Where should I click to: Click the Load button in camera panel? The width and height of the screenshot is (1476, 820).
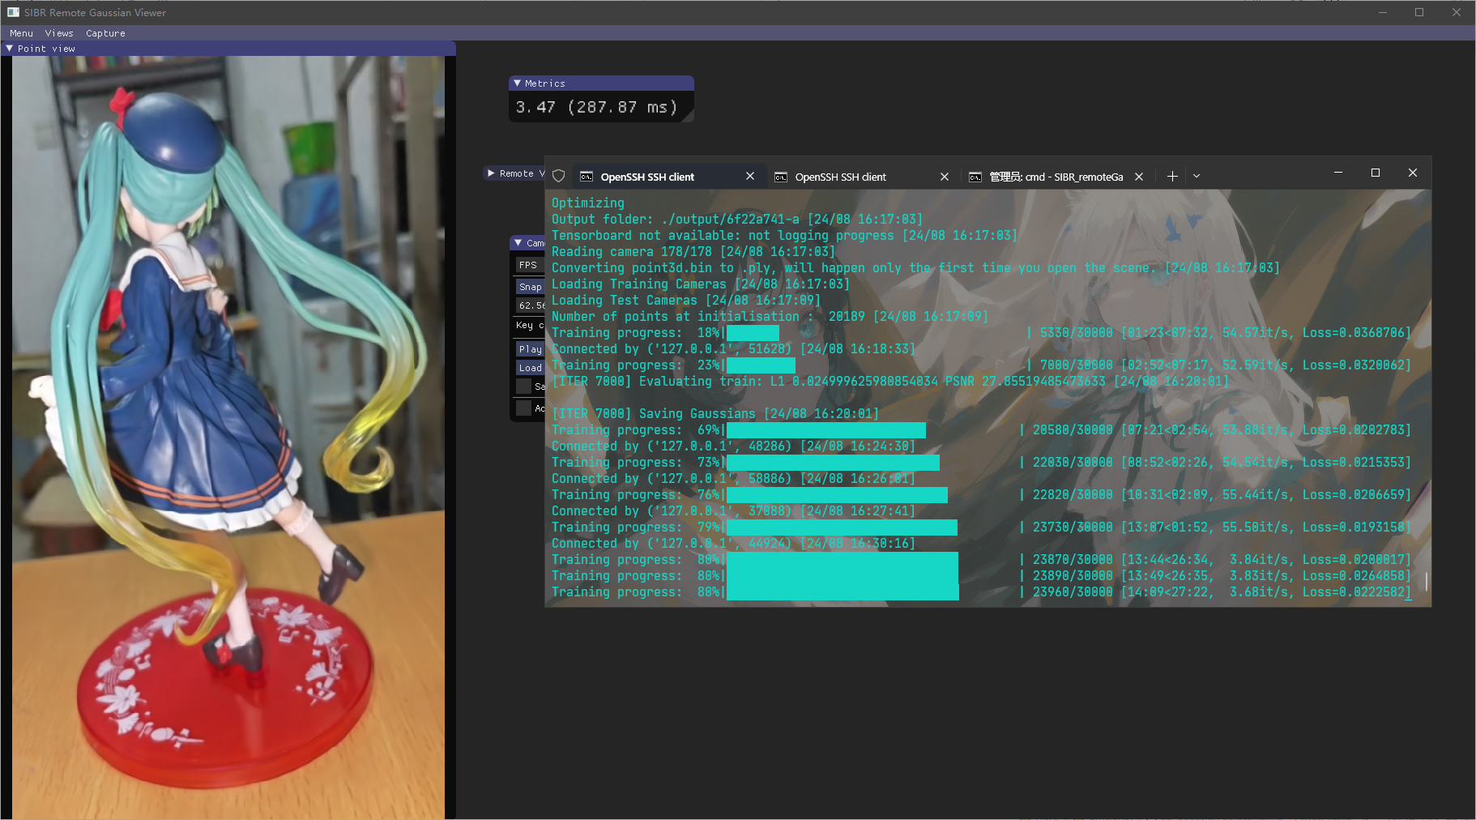(530, 368)
